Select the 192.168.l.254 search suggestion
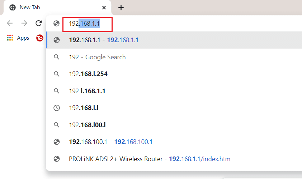The width and height of the screenshot is (302, 179). [88, 74]
